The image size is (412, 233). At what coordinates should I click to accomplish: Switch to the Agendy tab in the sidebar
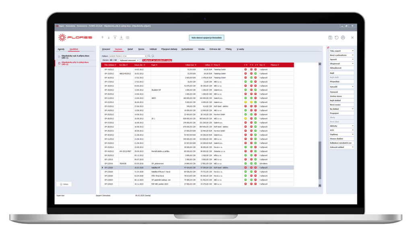(61, 49)
